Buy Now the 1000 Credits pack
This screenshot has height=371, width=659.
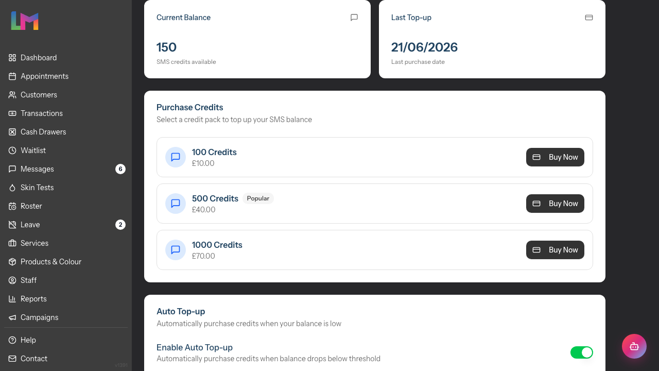click(x=555, y=250)
